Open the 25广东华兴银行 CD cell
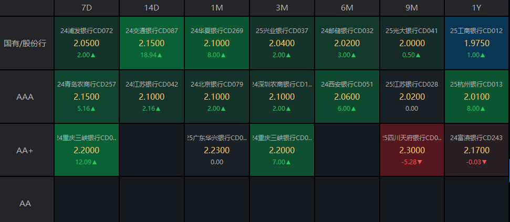This screenshot has height=222, width=510. pyautogui.click(x=217, y=150)
